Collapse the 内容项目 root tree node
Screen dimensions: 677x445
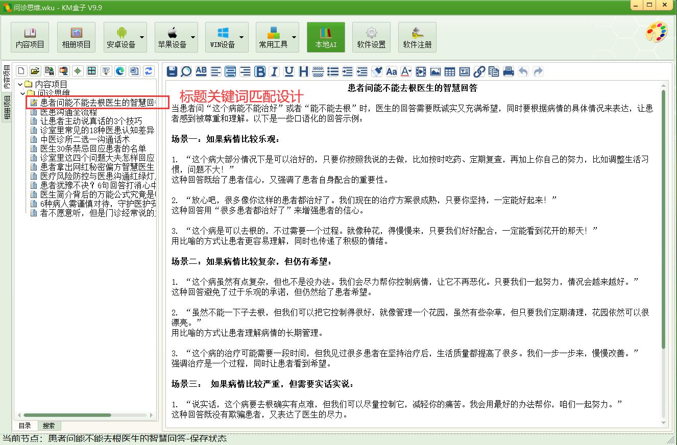click(20, 84)
